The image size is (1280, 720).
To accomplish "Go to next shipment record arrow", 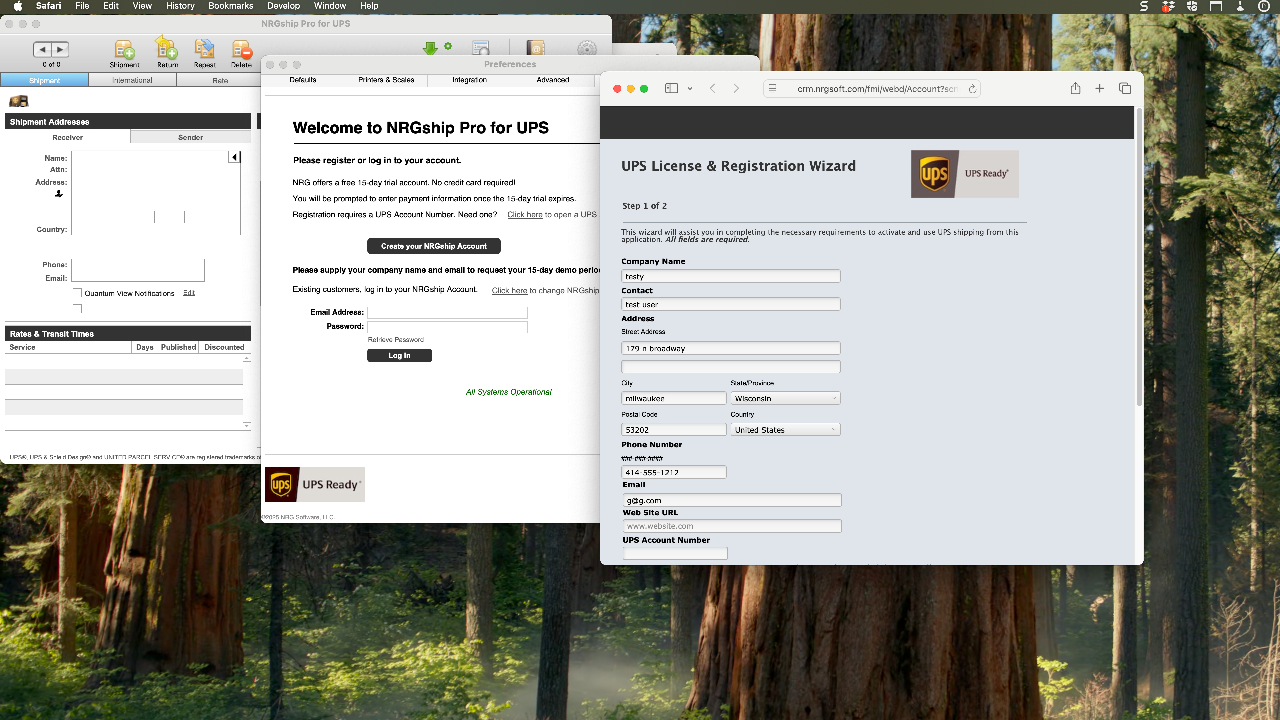I will 60,50.
